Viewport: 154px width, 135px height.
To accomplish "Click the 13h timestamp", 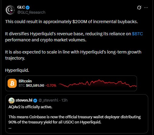I will pos(64,100).
